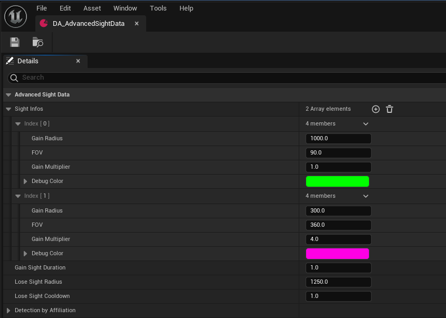
Task: Select the DA_AdvancedSightData tab
Action: (90, 24)
